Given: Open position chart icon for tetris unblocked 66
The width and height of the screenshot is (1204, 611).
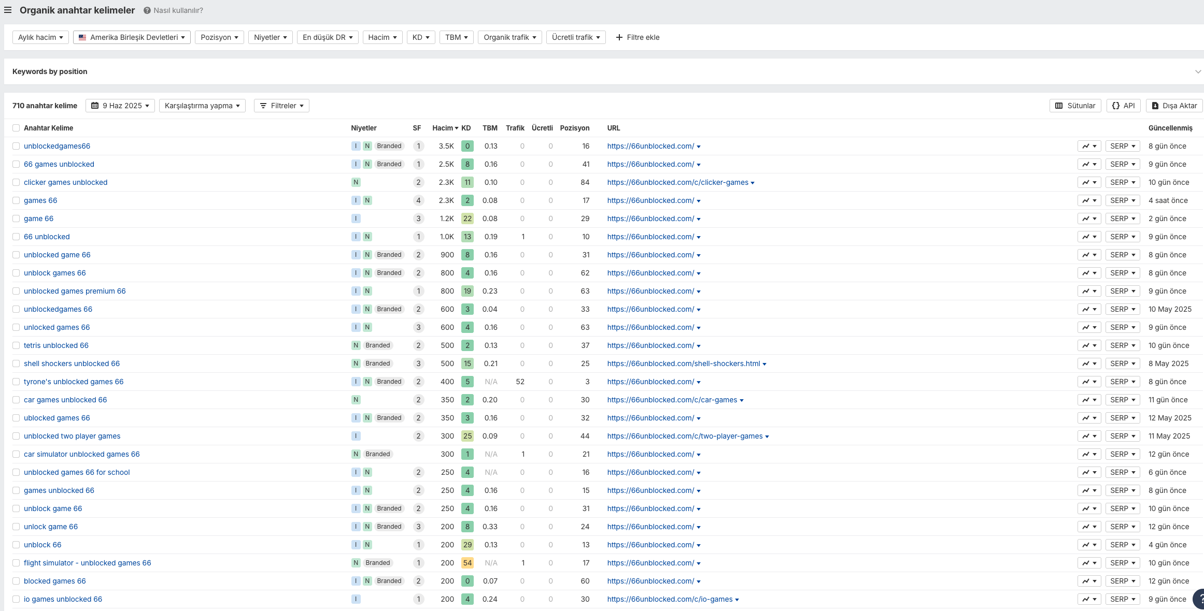Looking at the screenshot, I should pyautogui.click(x=1089, y=345).
